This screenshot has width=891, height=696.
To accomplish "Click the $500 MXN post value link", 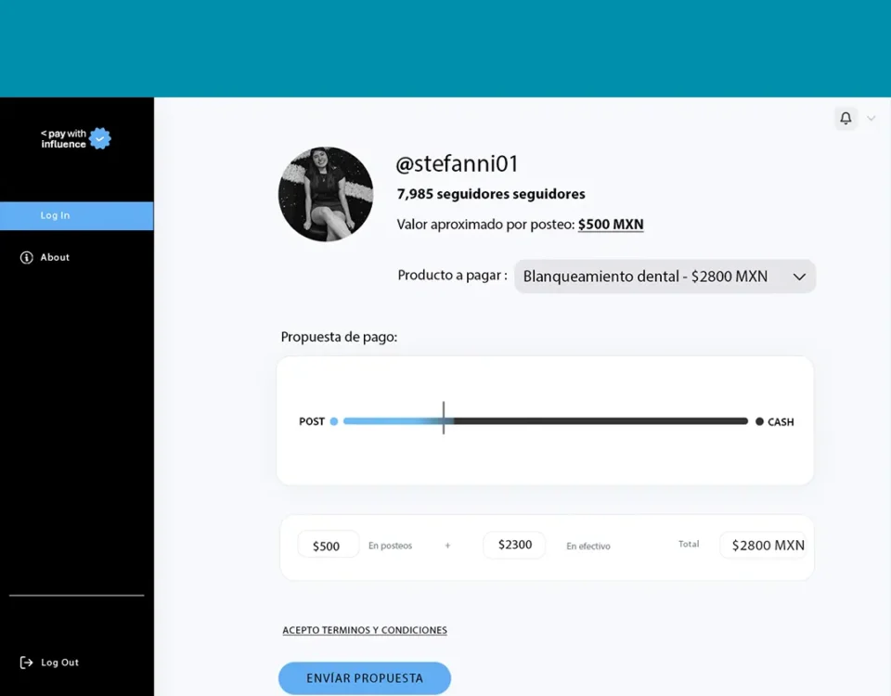I will [x=610, y=225].
